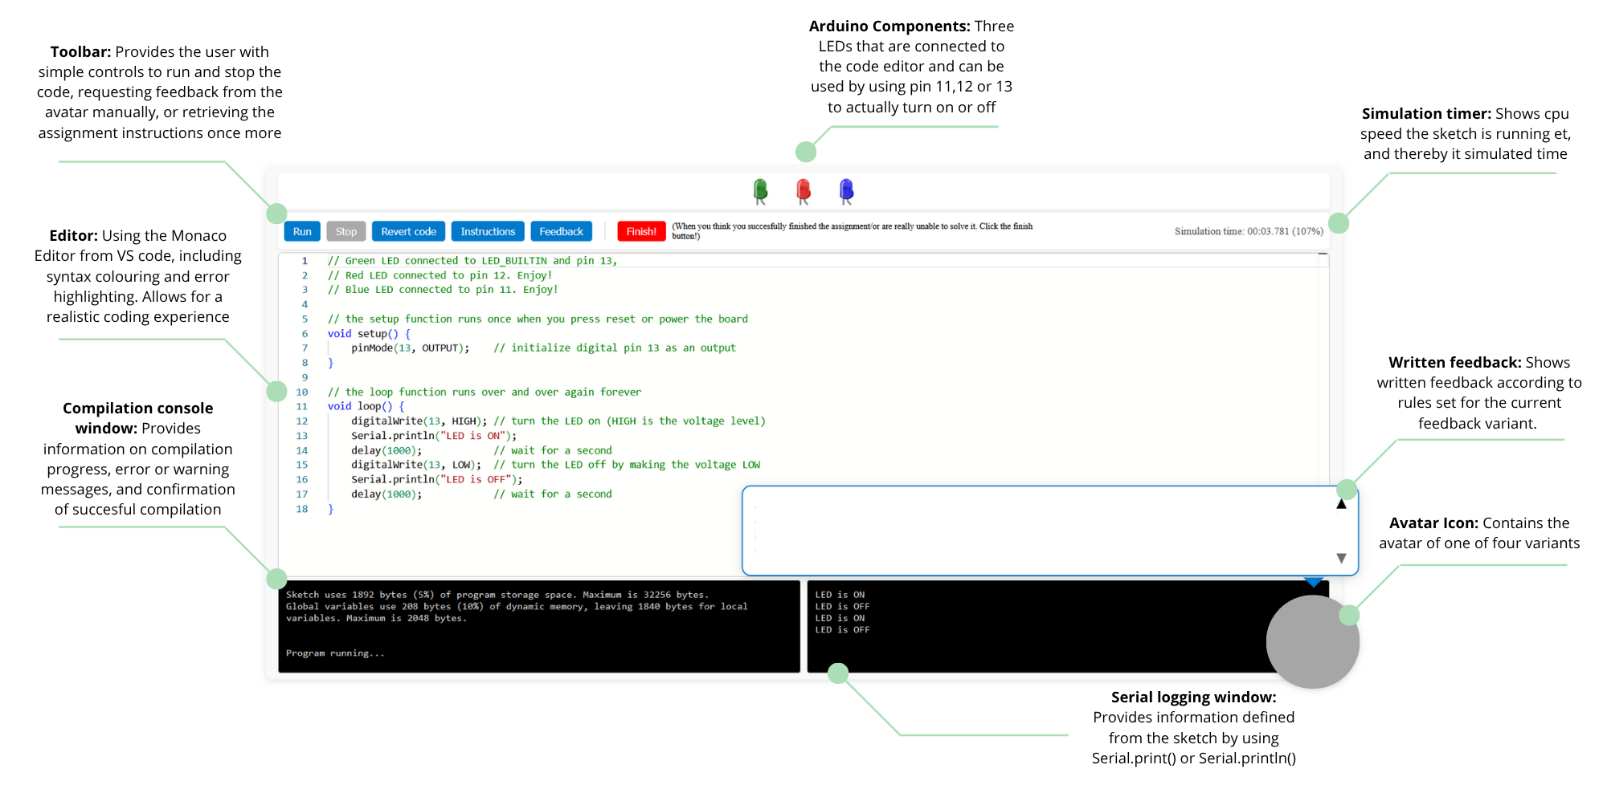Stop the running simulation
The height and width of the screenshot is (785, 1607).
click(346, 231)
